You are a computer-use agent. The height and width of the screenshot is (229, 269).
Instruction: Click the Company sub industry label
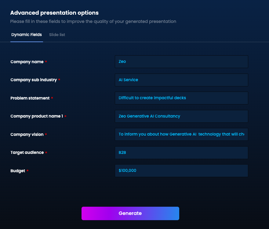(34, 80)
